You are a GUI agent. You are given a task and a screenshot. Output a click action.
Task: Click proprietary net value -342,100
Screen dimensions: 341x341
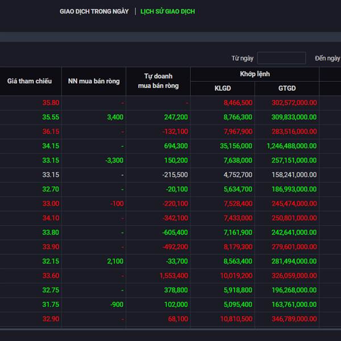tap(175, 218)
